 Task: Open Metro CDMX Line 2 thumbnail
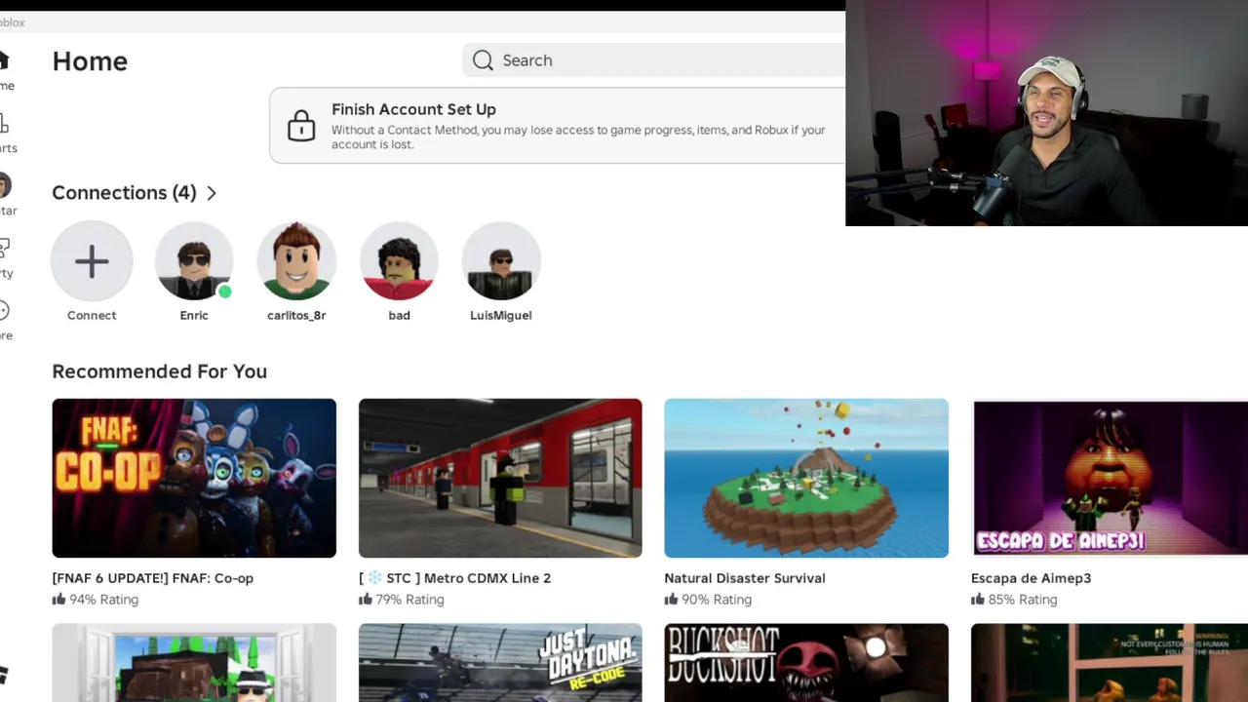(x=500, y=478)
